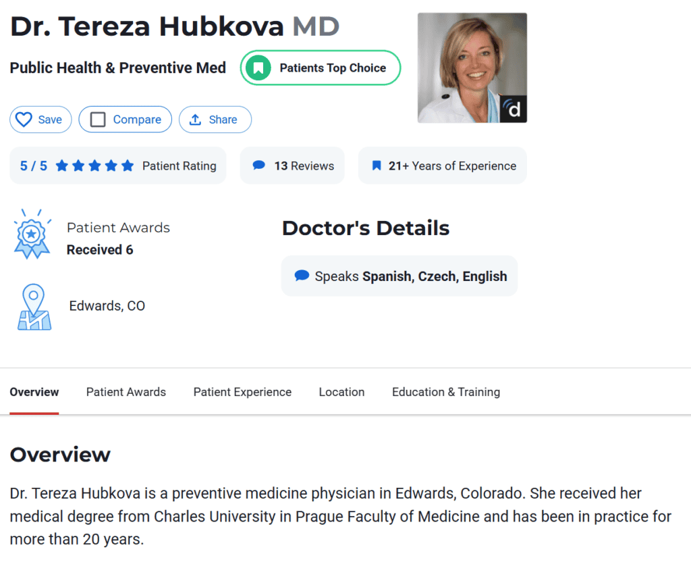Click the bookmark icon beside Years of Experience
The height and width of the screenshot is (579, 691).
(x=377, y=166)
